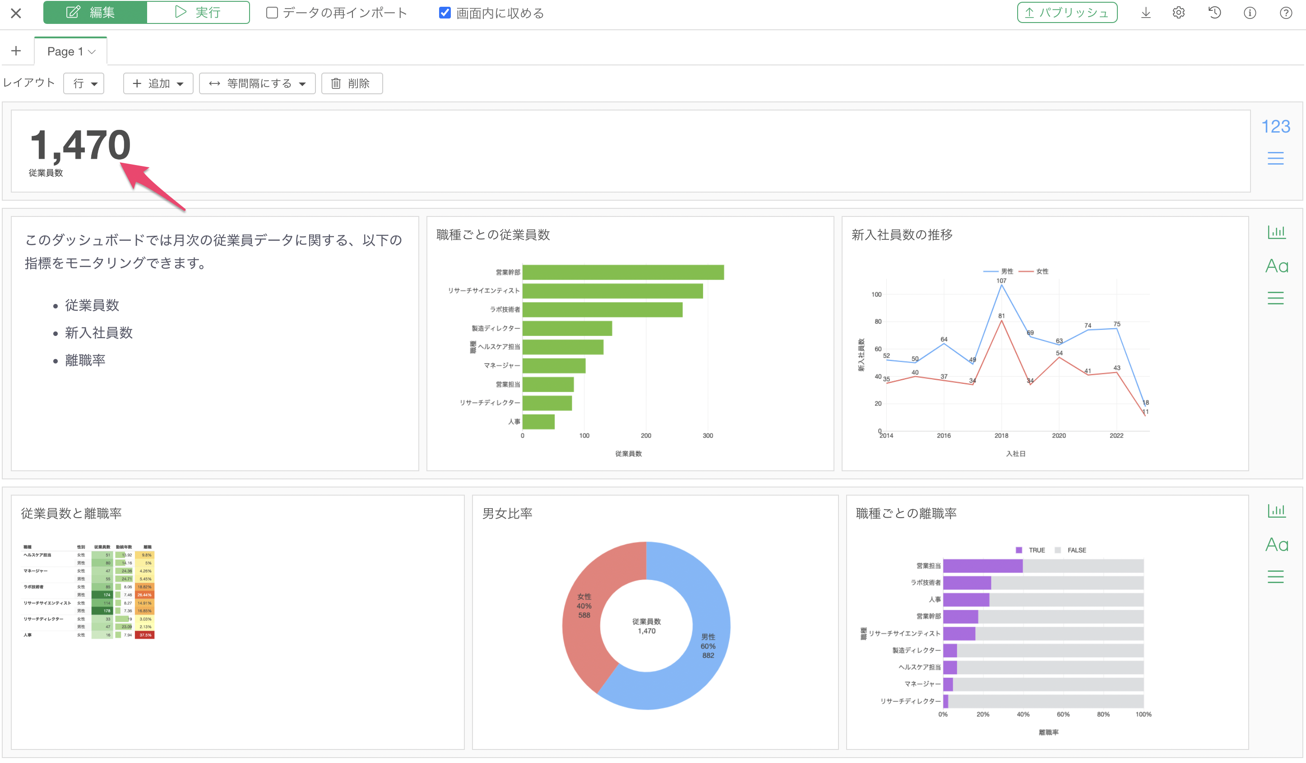
Task: Click the 営業幹部 green bar
Action: 623,272
